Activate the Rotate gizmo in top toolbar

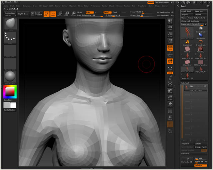click(x=73, y=14)
